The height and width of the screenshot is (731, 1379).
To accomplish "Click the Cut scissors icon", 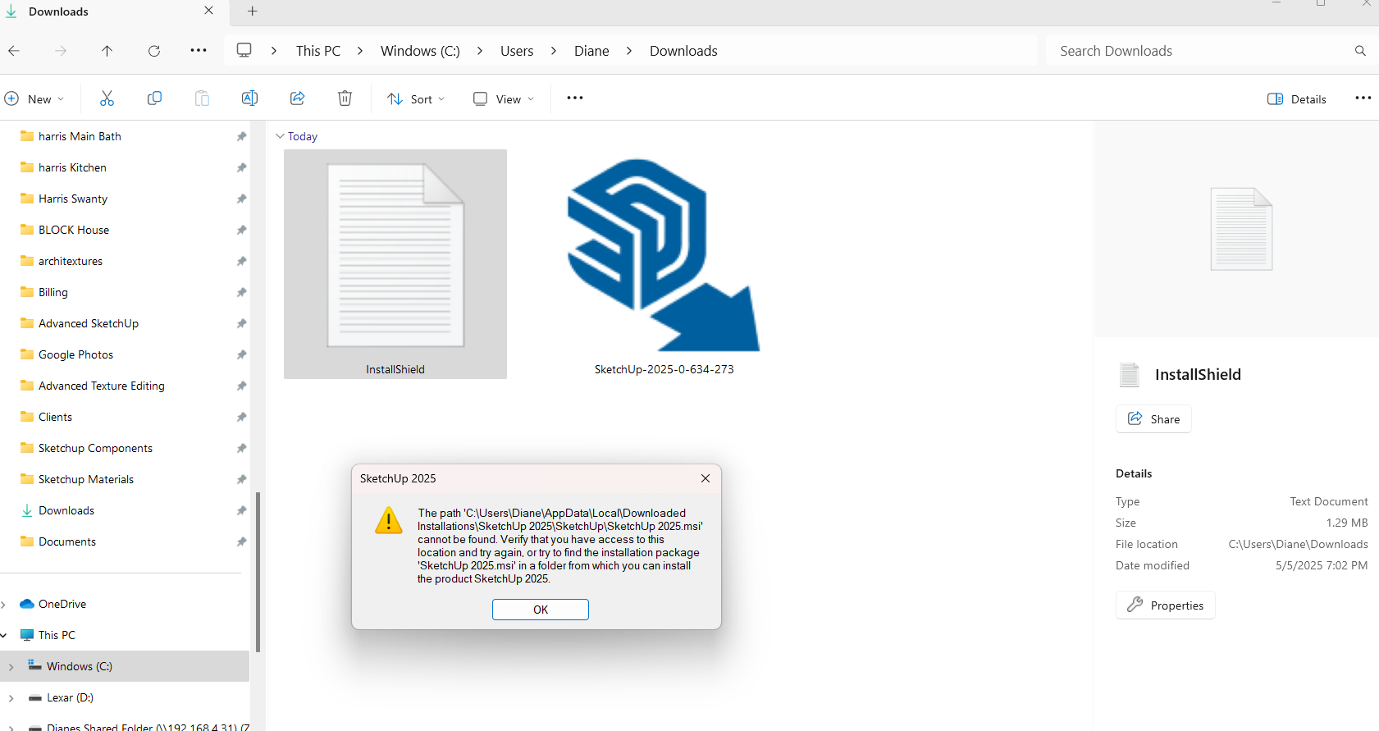I will click(x=107, y=98).
